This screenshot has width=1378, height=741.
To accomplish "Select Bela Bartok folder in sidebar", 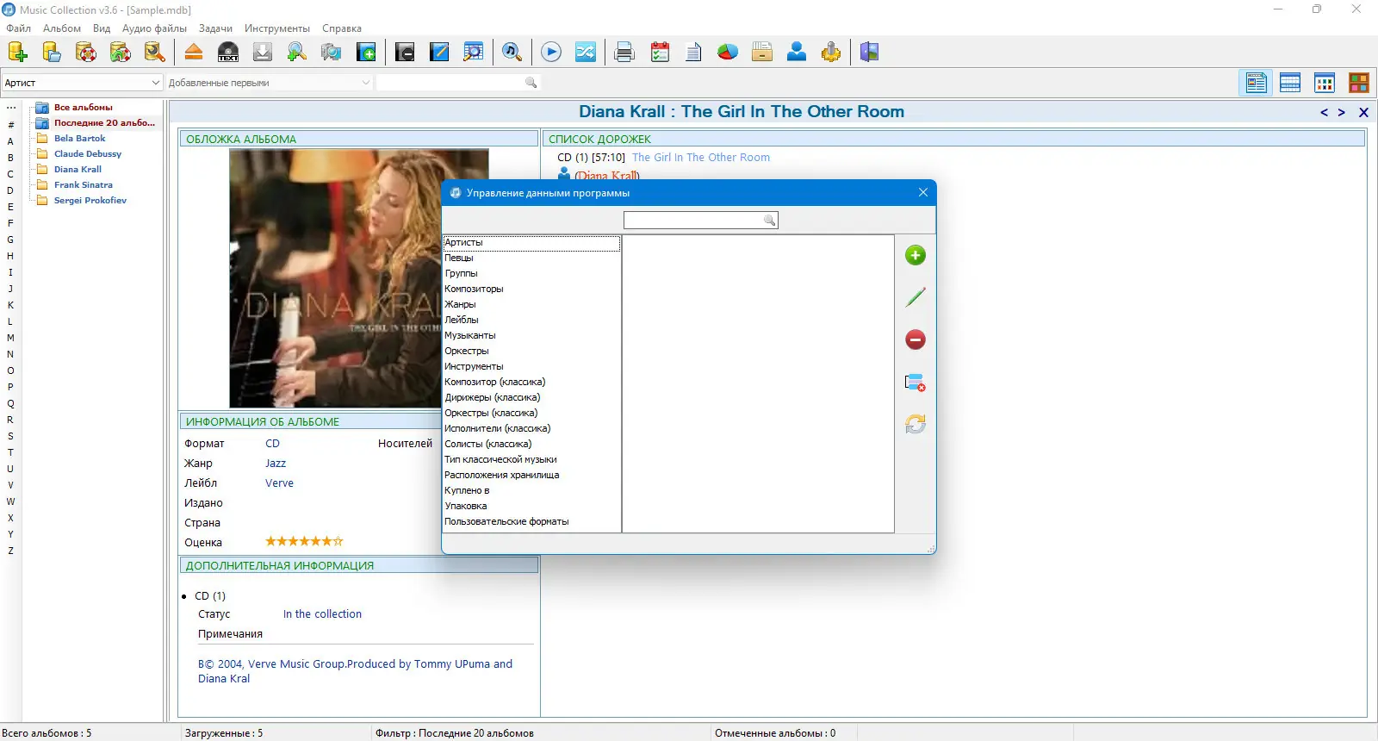I will coord(80,139).
